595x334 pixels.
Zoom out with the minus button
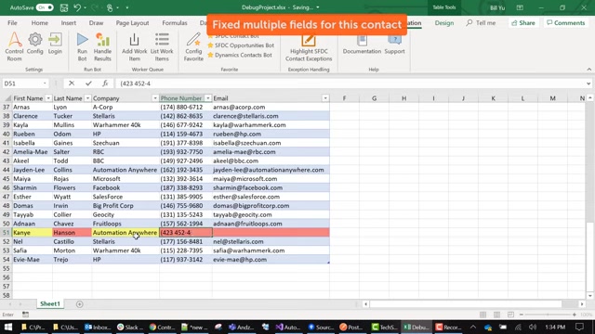(522, 315)
